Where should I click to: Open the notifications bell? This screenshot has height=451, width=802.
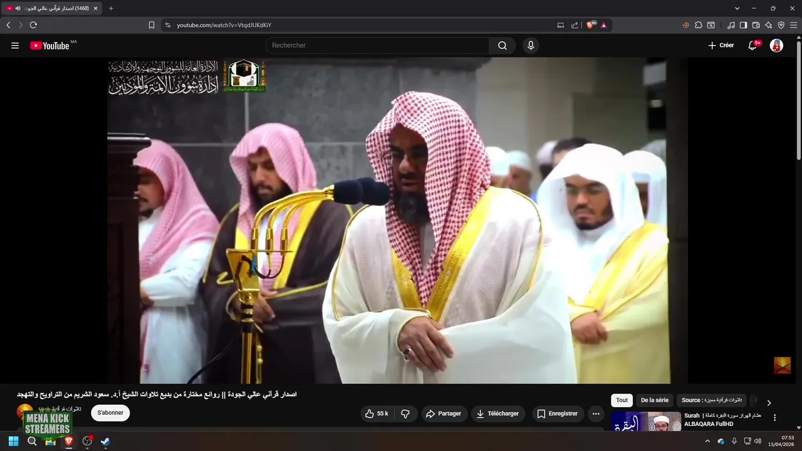[x=753, y=46]
